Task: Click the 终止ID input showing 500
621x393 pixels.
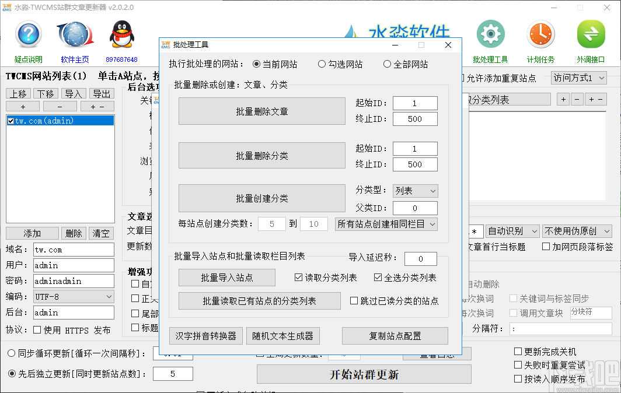Action: point(415,119)
